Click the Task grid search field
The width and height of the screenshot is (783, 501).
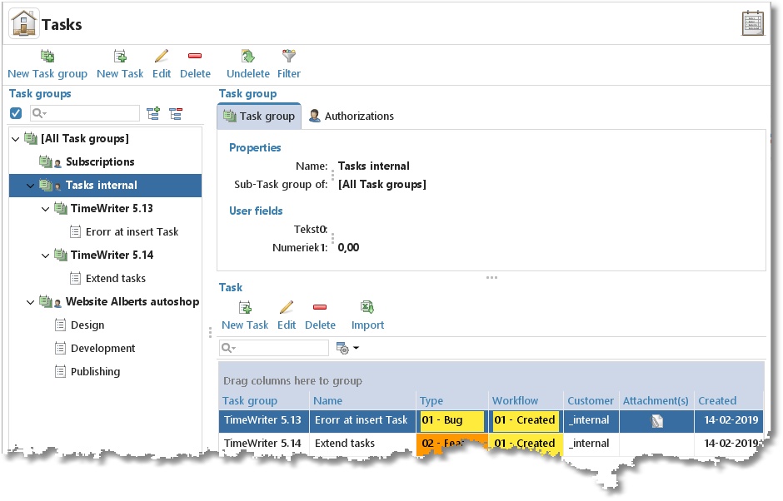(x=274, y=348)
